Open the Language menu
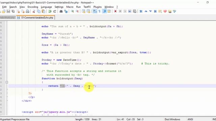Screen dimensions: 216x121 46,7
